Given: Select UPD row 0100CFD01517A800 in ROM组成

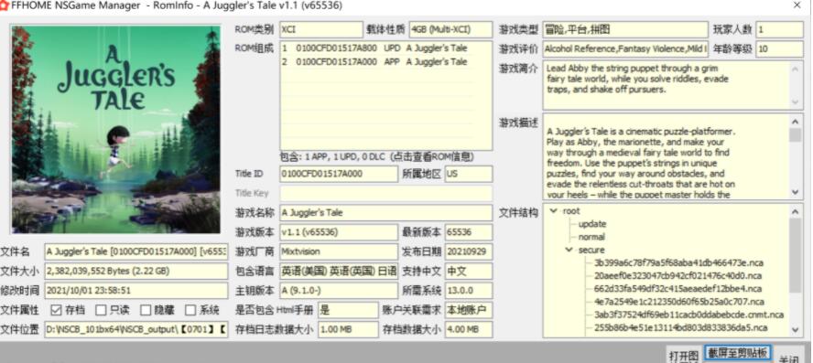Looking at the screenshot, I should [376, 48].
